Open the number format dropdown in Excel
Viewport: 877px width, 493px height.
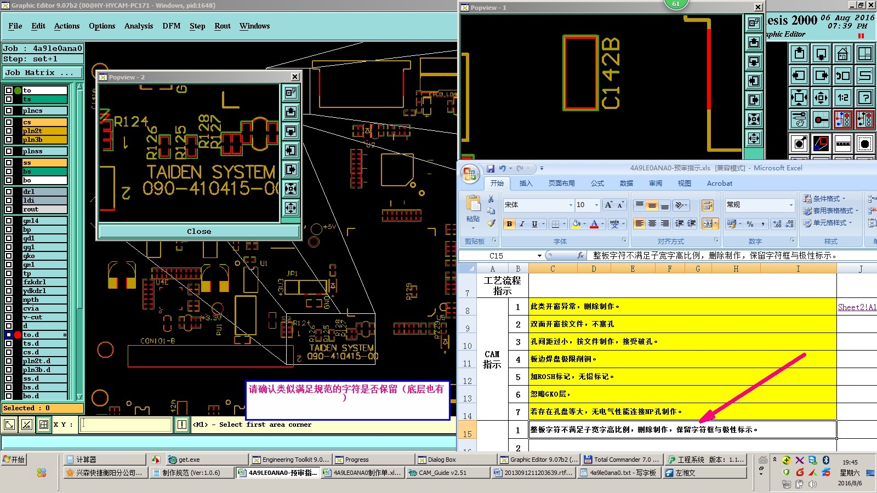point(791,205)
